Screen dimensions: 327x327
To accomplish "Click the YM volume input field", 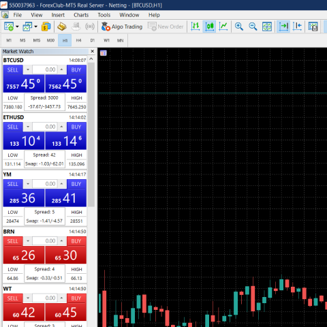I will point(44,184).
